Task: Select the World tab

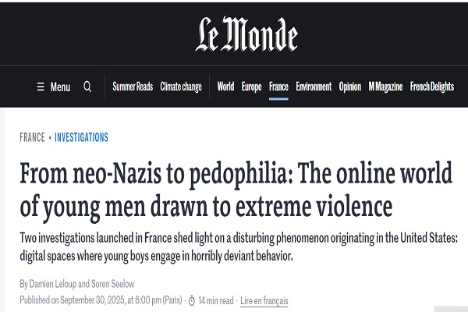Action: click(225, 87)
